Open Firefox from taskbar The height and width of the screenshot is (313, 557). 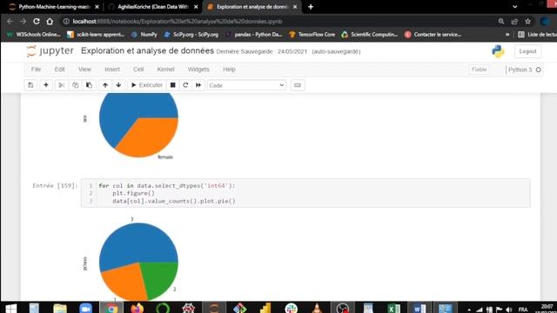137,308
